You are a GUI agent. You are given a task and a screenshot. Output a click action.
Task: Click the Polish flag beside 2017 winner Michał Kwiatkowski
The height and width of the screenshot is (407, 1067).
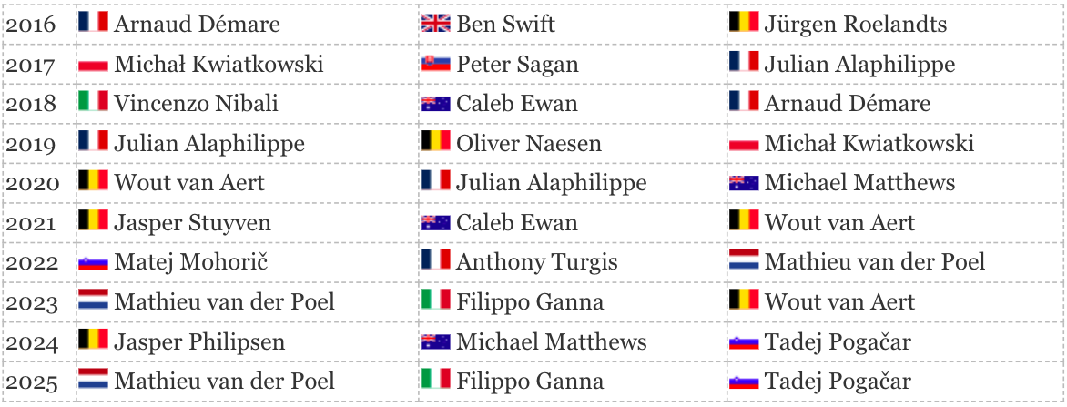pyautogui.click(x=93, y=64)
